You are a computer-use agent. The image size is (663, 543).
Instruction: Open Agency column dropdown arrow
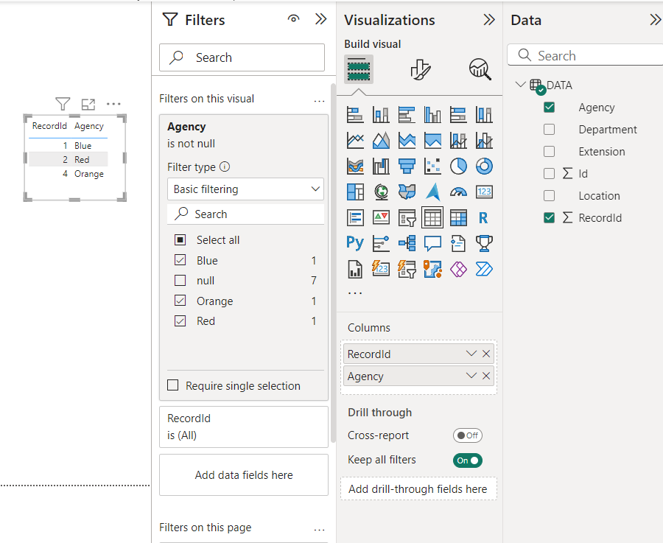coord(471,376)
